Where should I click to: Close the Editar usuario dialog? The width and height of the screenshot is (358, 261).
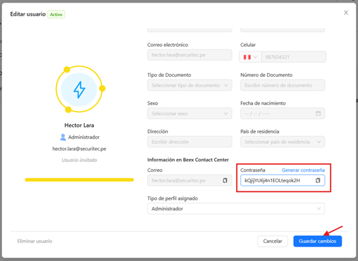pyautogui.click(x=346, y=12)
